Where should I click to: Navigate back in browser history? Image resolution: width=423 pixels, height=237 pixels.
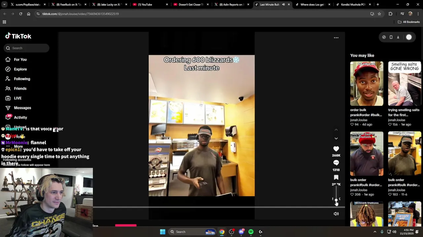click(x=5, y=14)
